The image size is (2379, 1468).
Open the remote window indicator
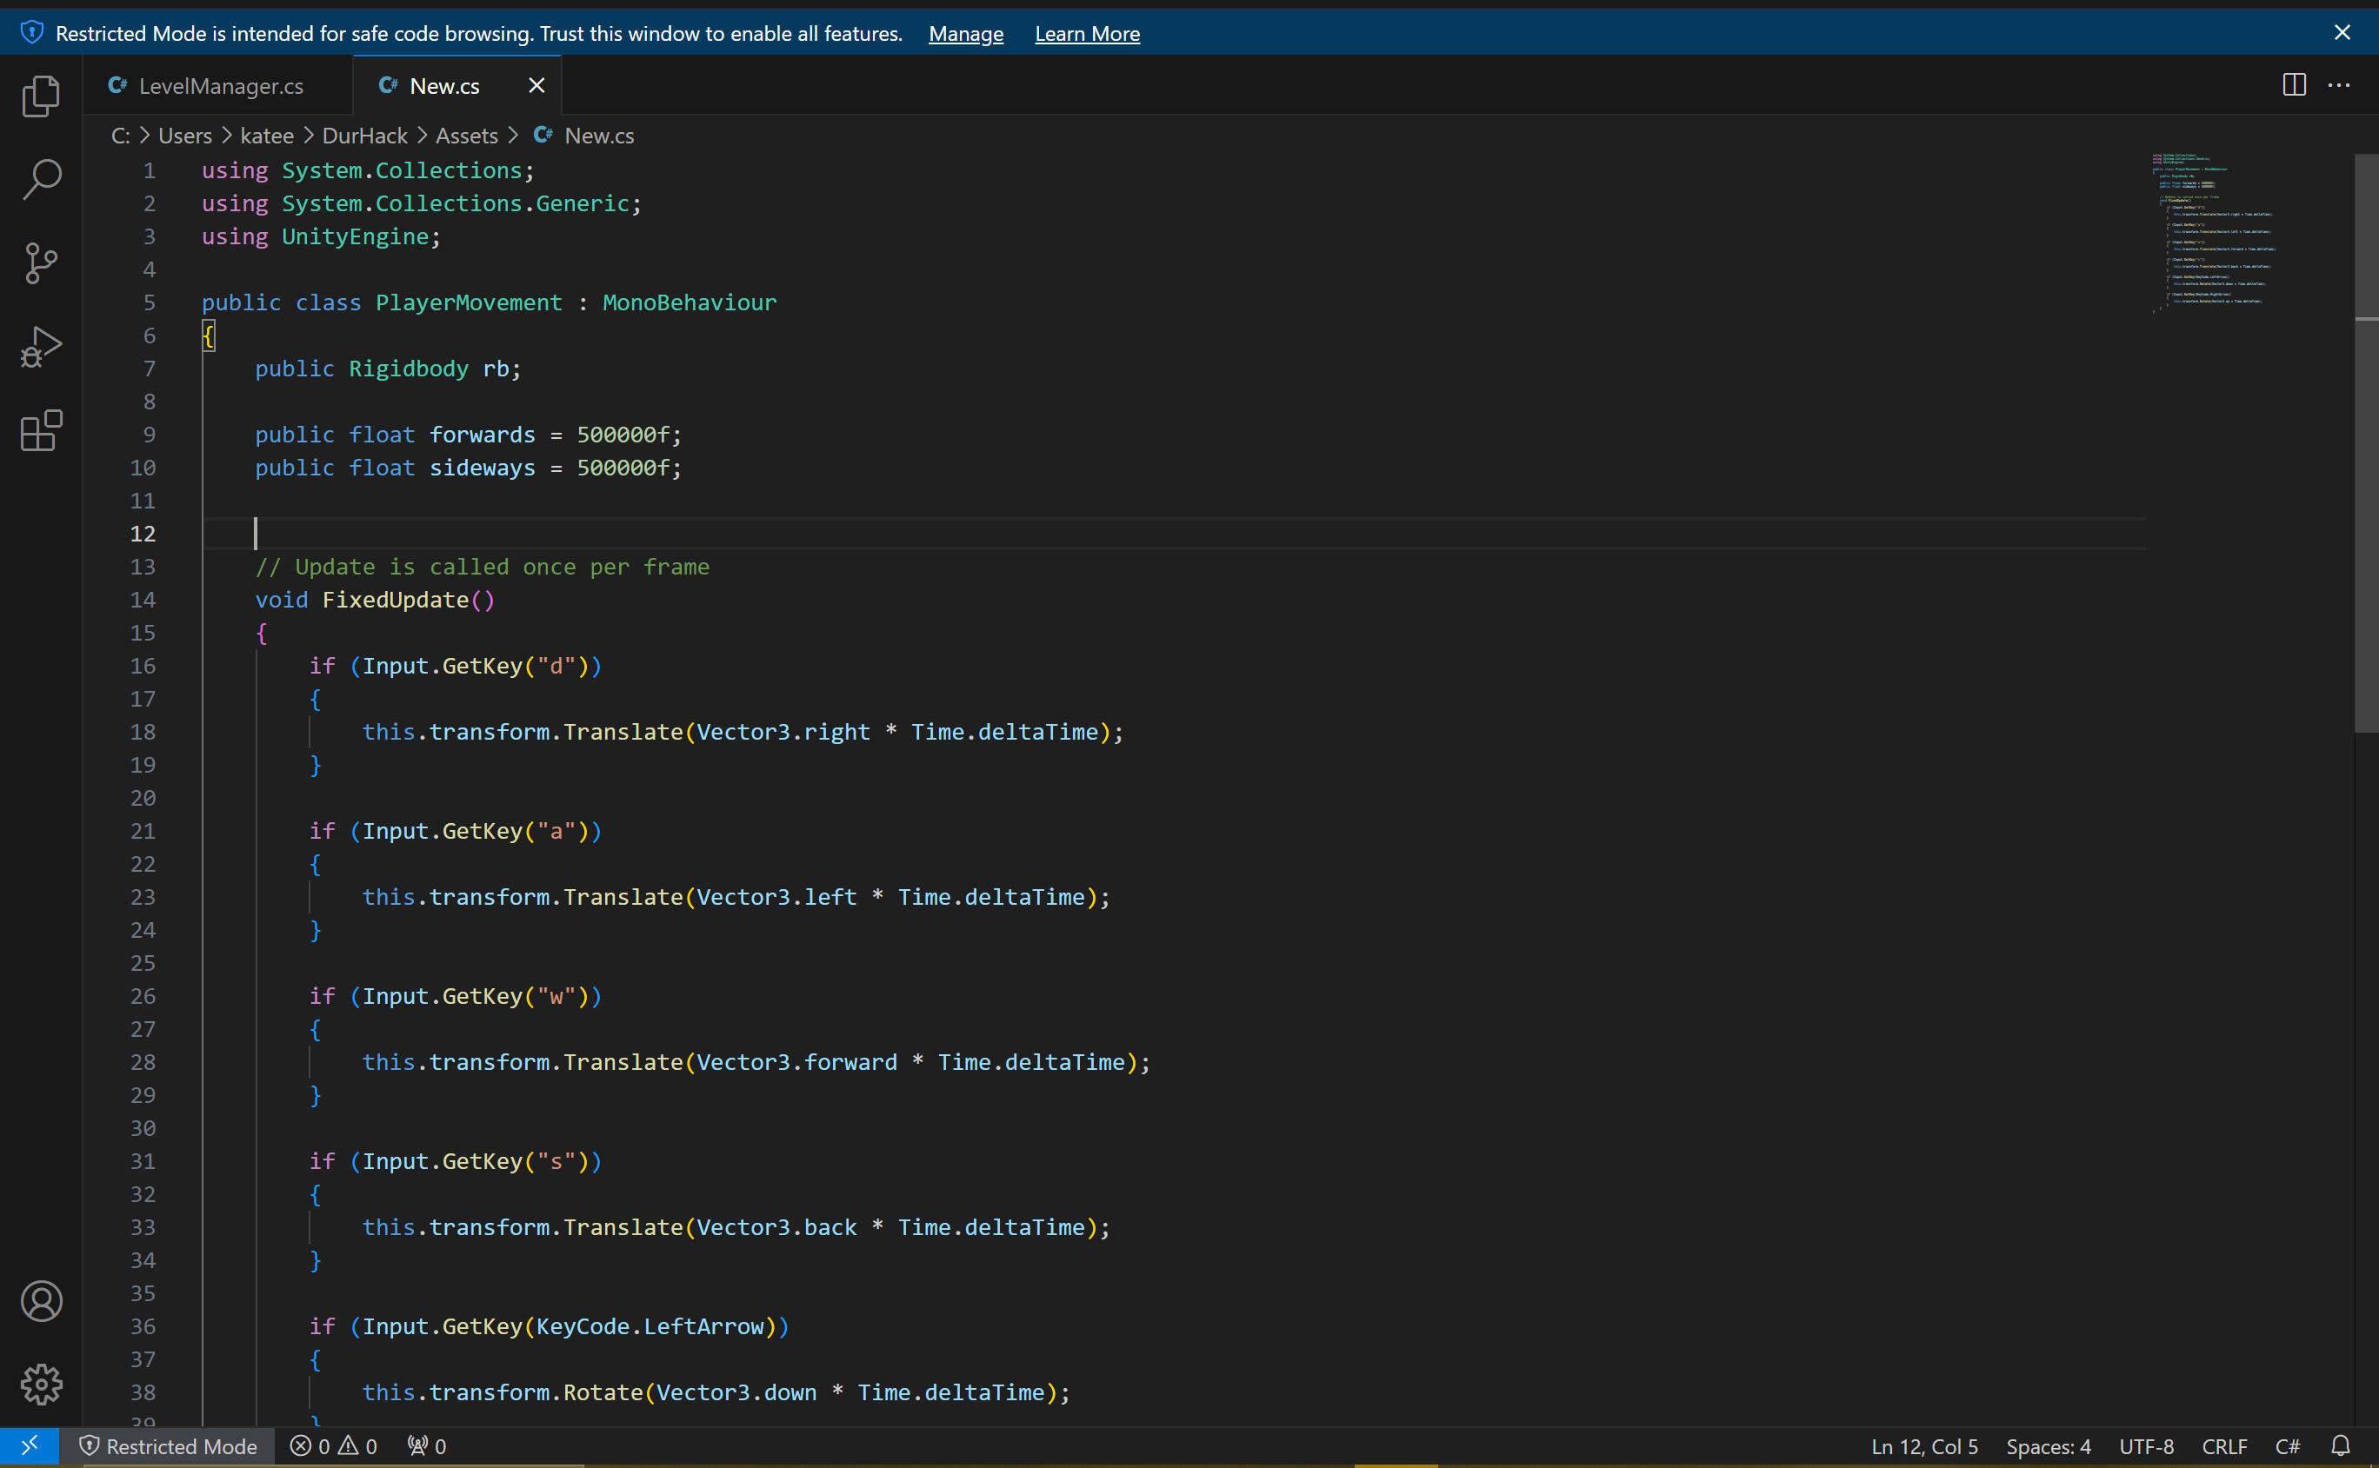30,1445
